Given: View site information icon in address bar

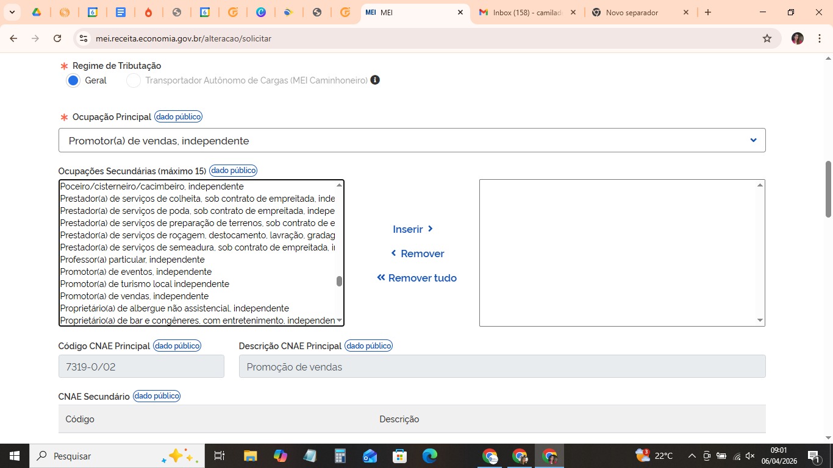Looking at the screenshot, I should [x=84, y=38].
